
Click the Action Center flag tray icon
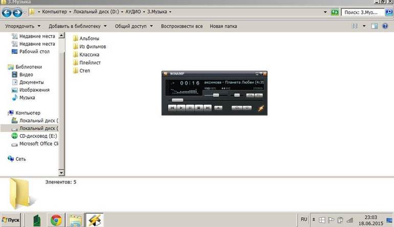(x=331, y=220)
